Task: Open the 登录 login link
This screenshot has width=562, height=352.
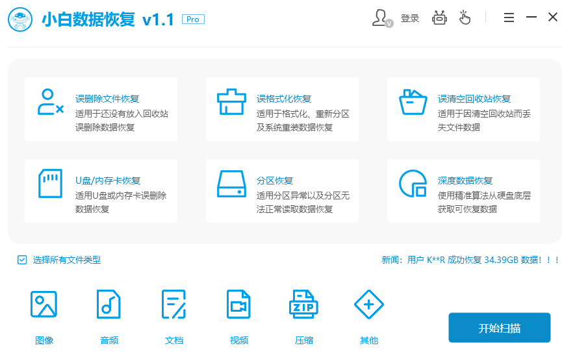Action: pos(410,18)
